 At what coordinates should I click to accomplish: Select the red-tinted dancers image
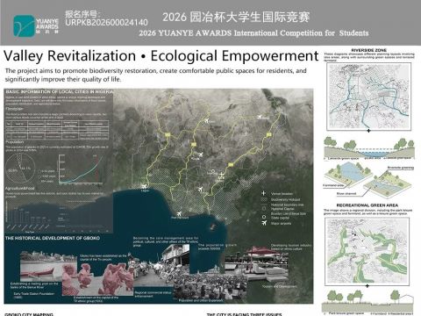click(x=97, y=279)
